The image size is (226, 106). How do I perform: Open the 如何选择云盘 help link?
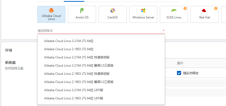(14, 68)
